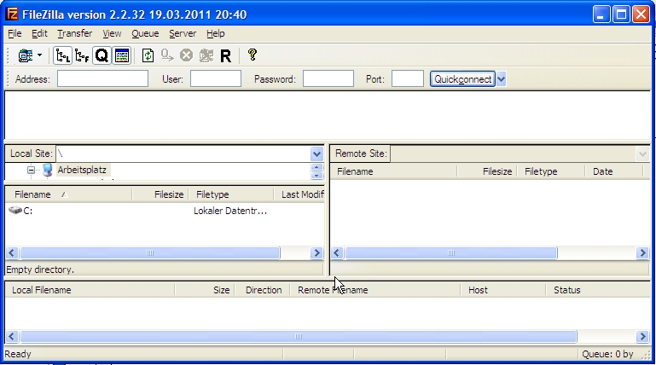
Task: Click the Reconnect R icon
Action: coord(225,55)
